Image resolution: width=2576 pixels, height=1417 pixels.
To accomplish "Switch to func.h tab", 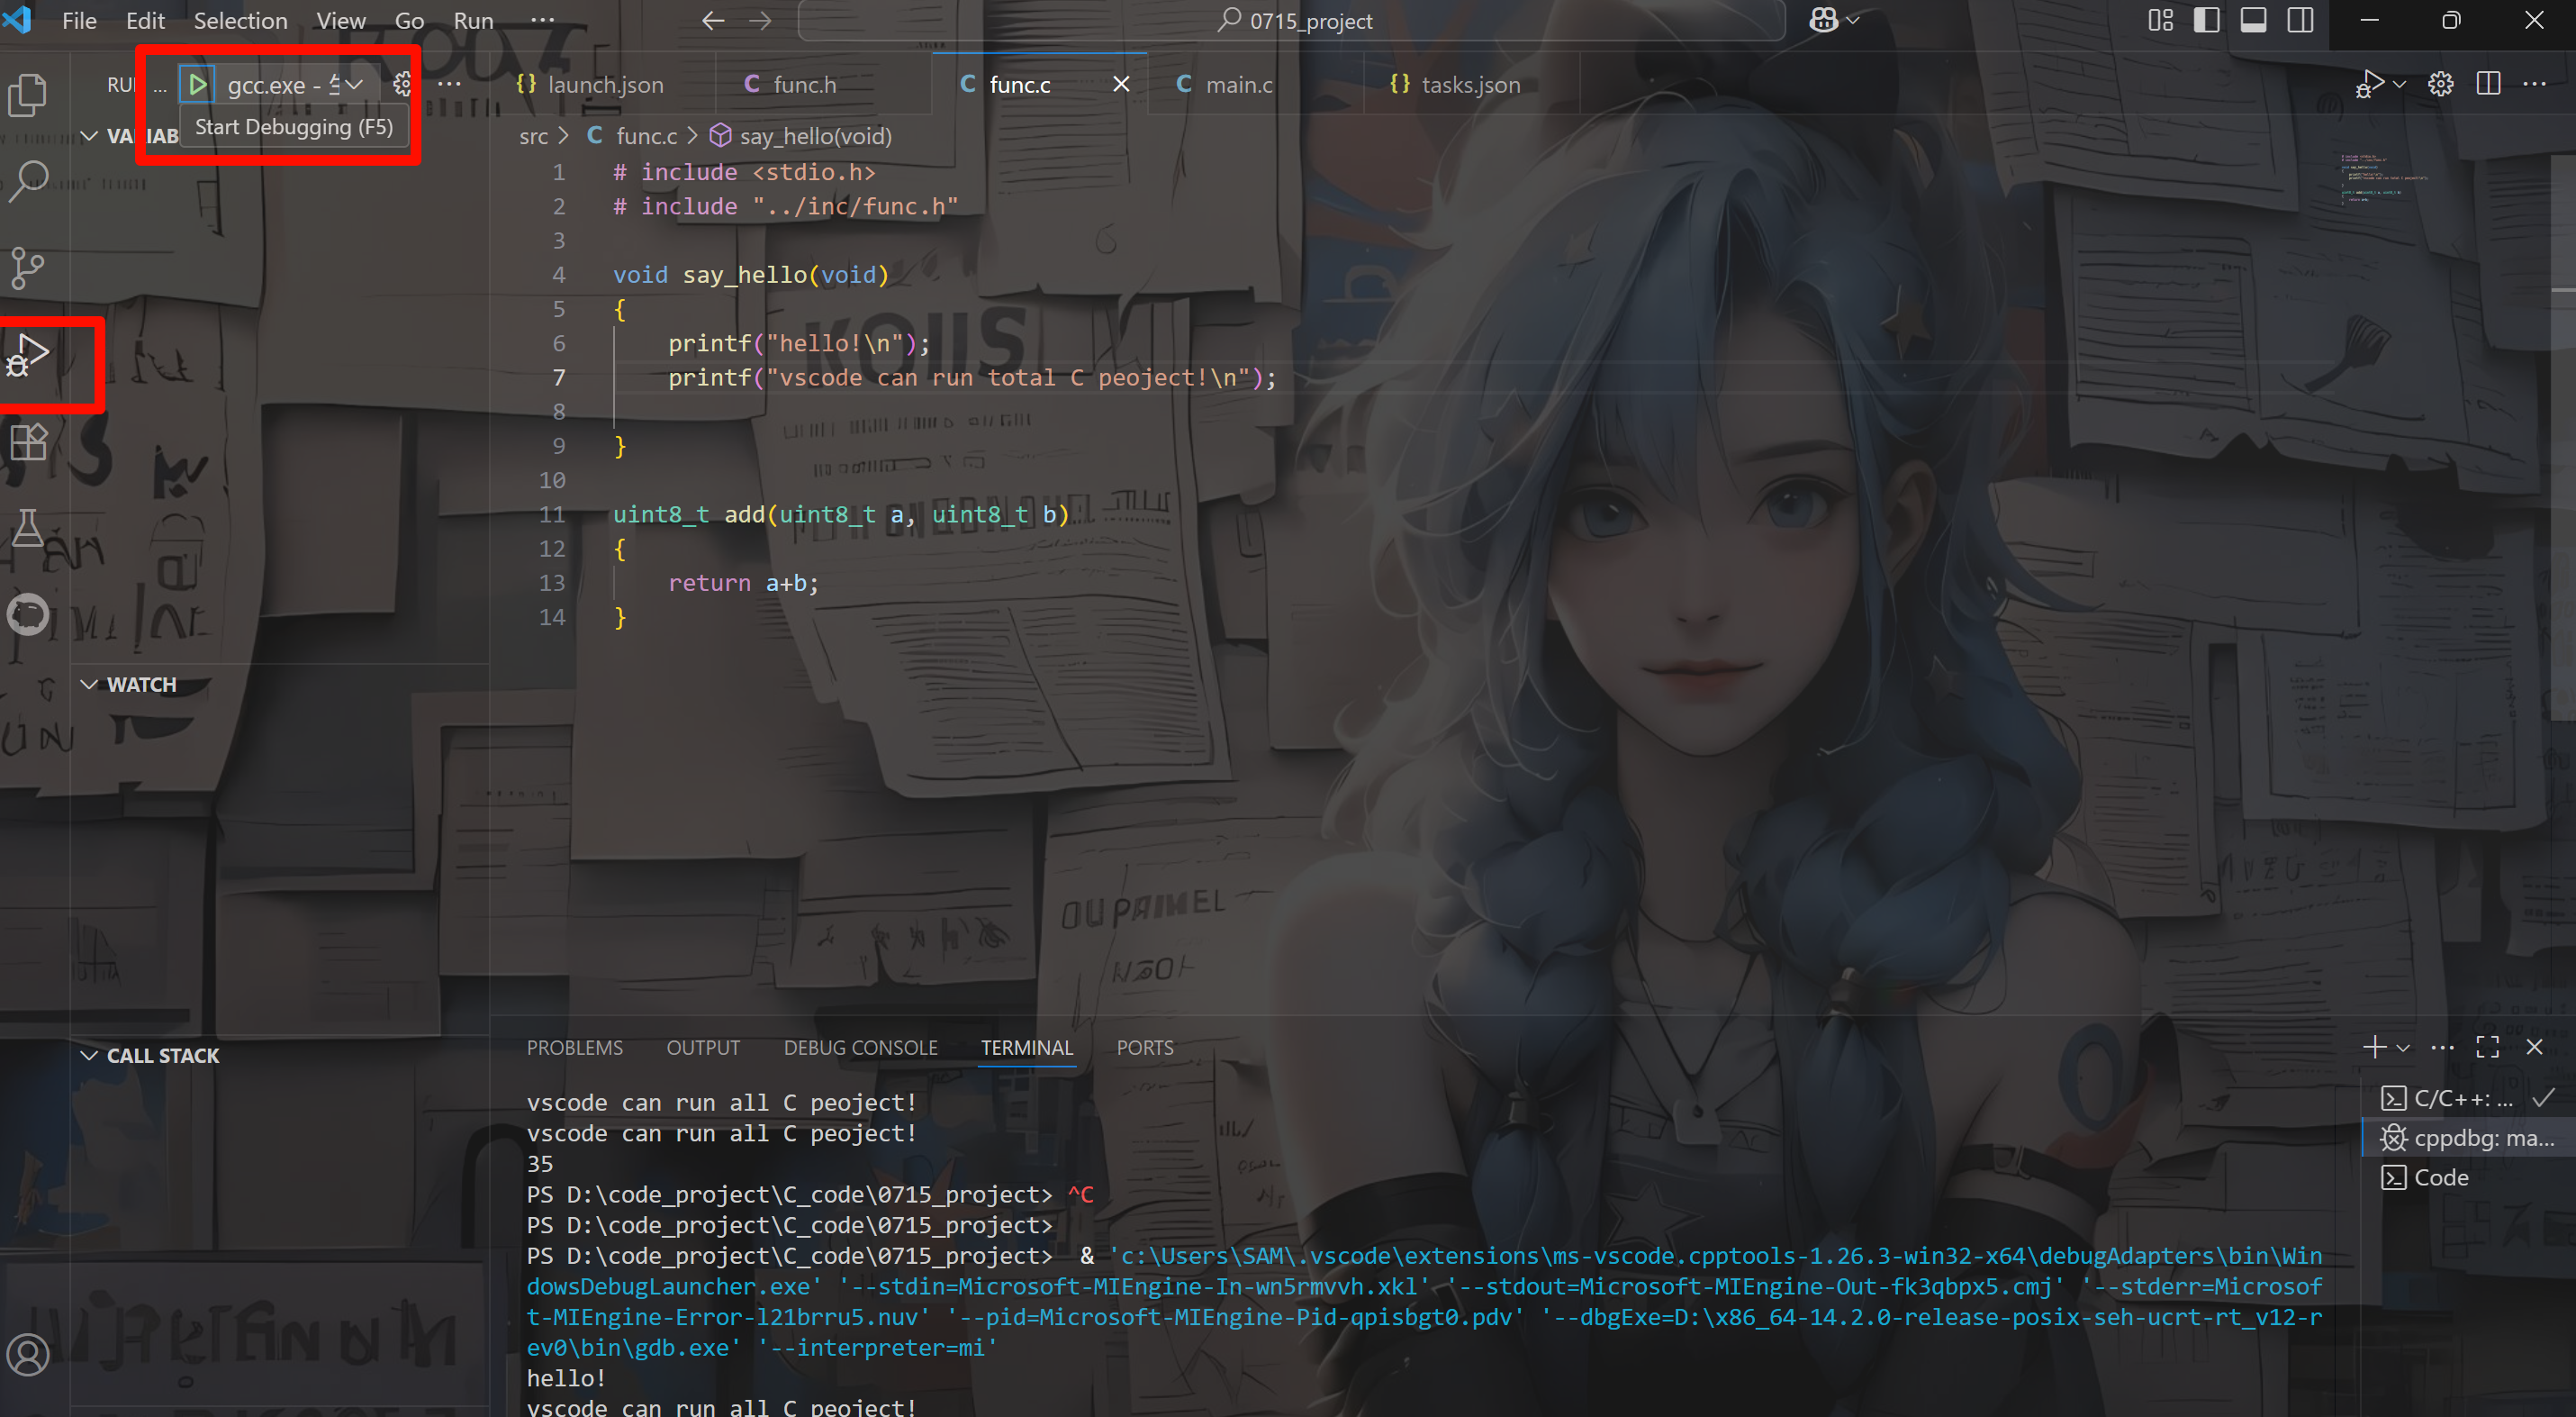I will pyautogui.click(x=805, y=84).
